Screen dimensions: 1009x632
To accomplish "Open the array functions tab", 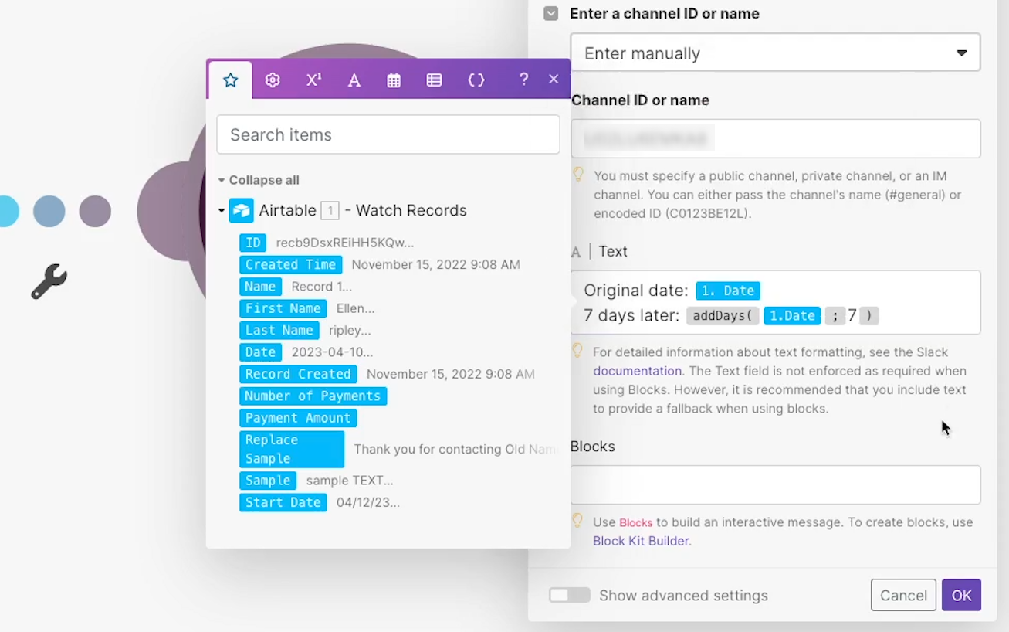I will pyautogui.click(x=435, y=80).
